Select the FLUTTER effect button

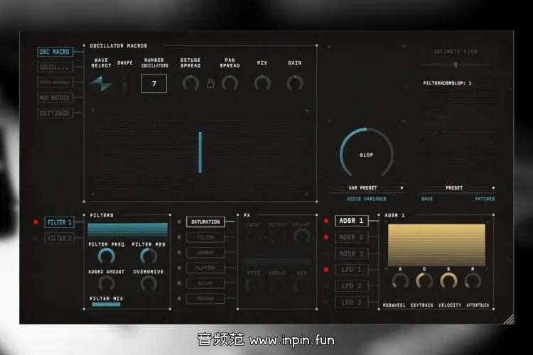point(205,268)
